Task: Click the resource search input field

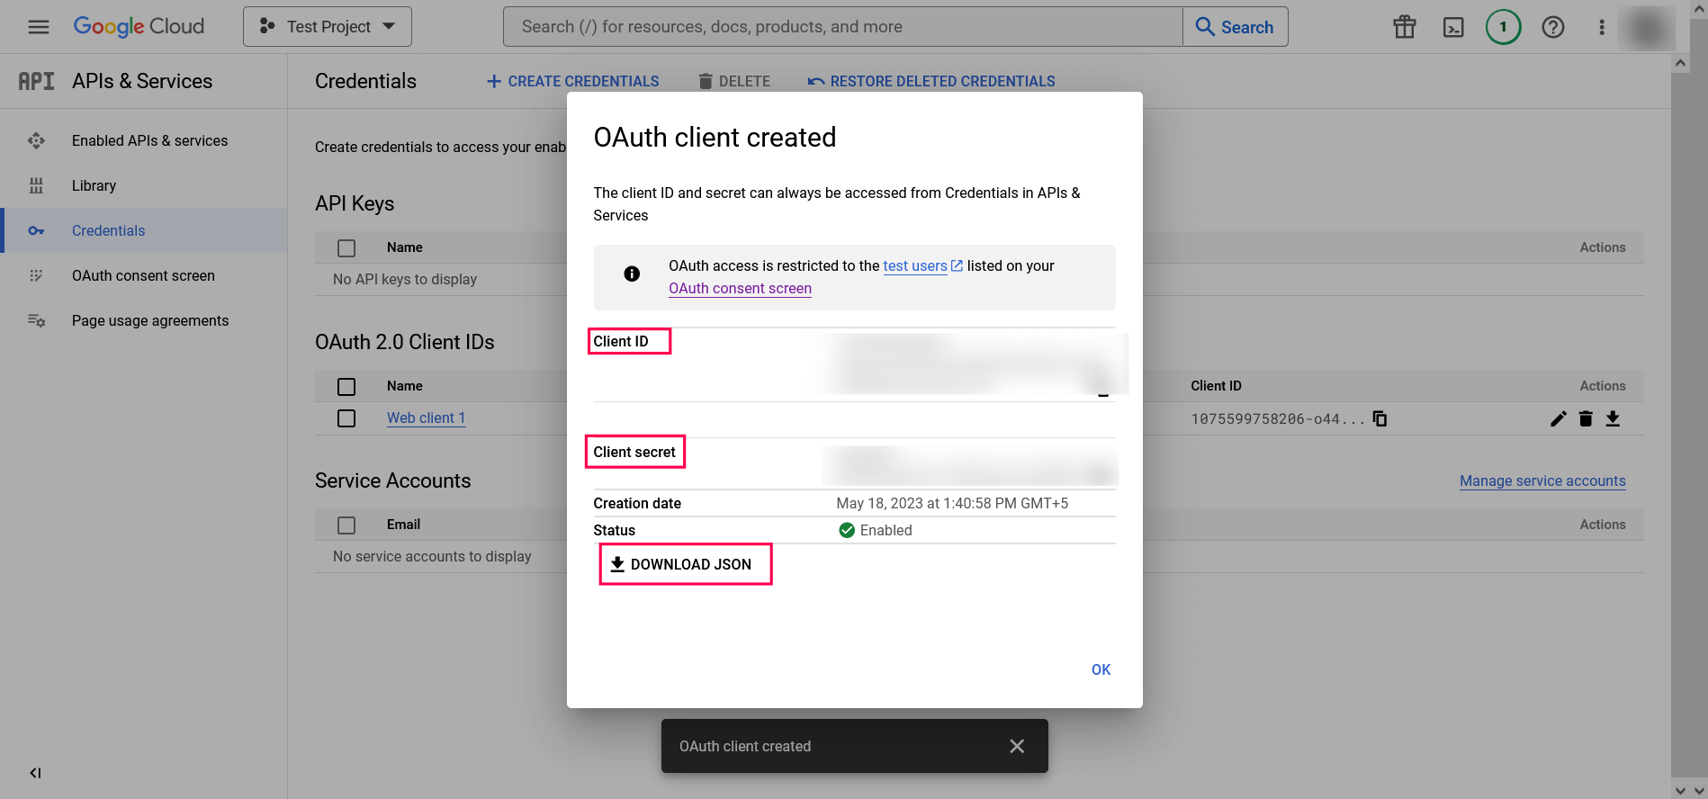Action: [842, 27]
